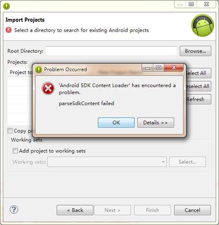219x225 pixels.
Task: Enable the Copy projects checkbox
Action: click(x=10, y=130)
